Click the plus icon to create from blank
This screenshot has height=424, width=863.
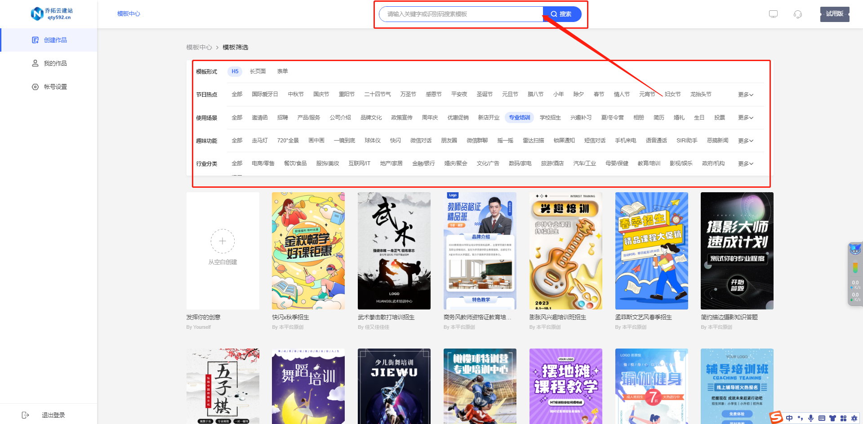tap(222, 241)
